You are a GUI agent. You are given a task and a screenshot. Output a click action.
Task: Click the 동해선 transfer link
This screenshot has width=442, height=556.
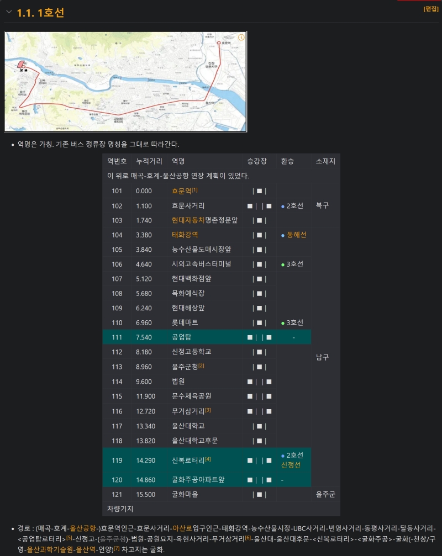(296, 235)
